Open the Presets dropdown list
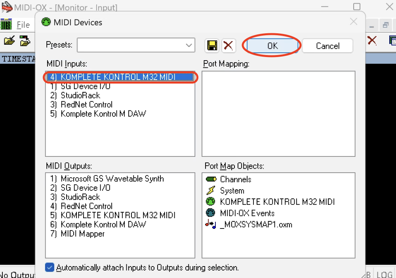 188,45
